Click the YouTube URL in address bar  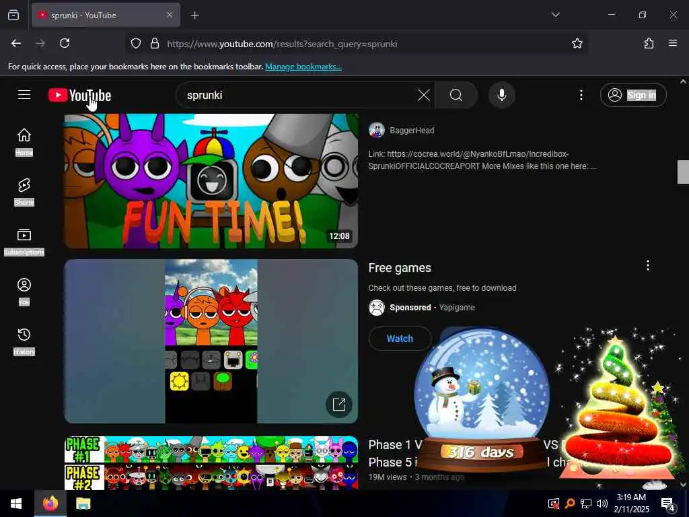282,44
